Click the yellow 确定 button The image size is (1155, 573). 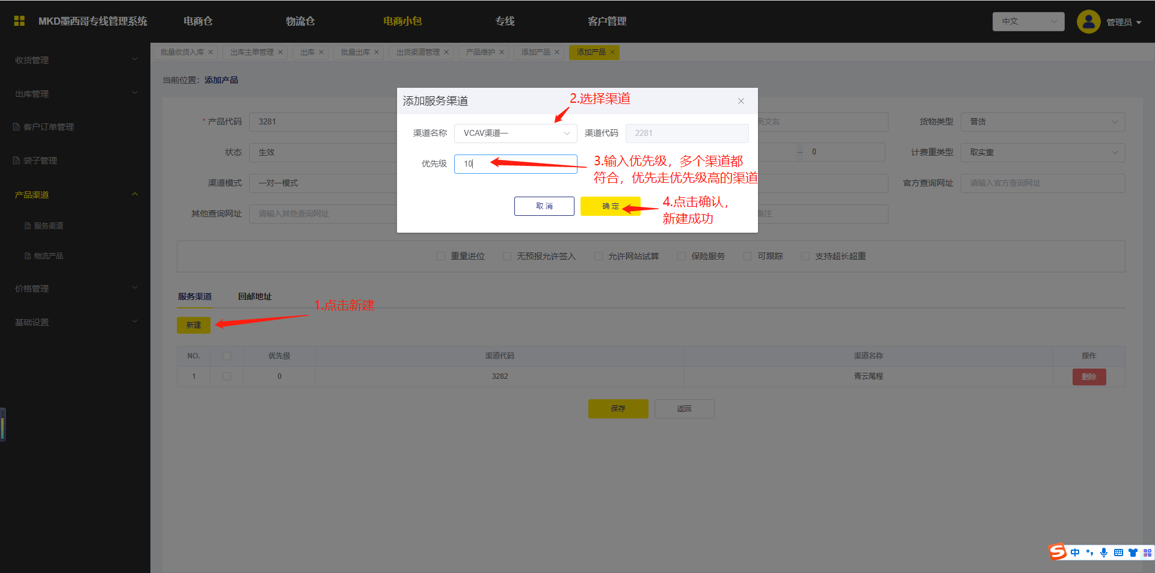[x=610, y=206]
